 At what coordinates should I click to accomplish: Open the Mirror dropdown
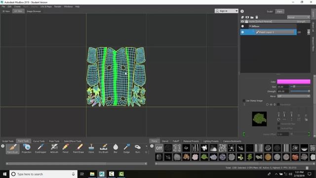(x=294, y=96)
